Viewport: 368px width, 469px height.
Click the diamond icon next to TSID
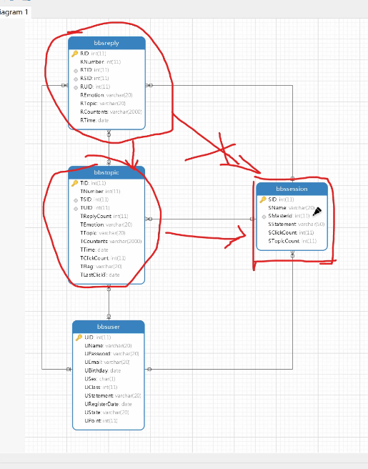(x=76, y=200)
